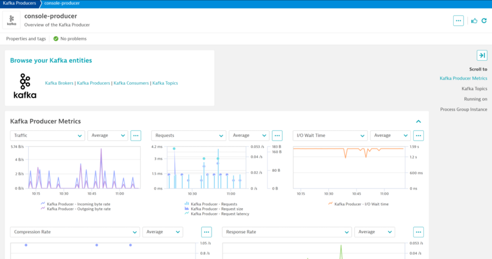Viewport: 492px width, 259px height.
Task: Click the refresh icon in header
Action: [x=483, y=20]
